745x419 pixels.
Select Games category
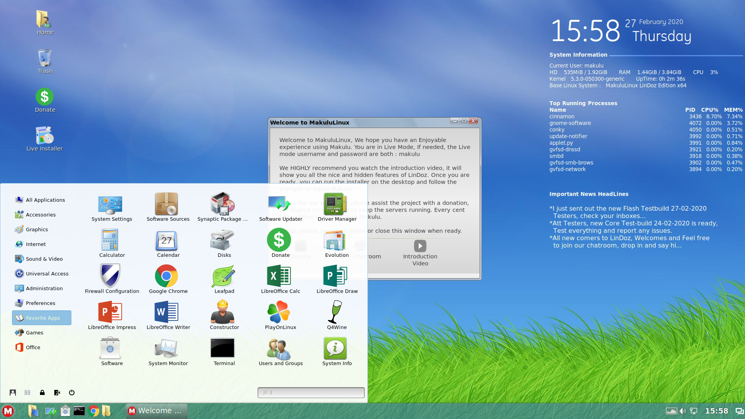(x=42, y=332)
